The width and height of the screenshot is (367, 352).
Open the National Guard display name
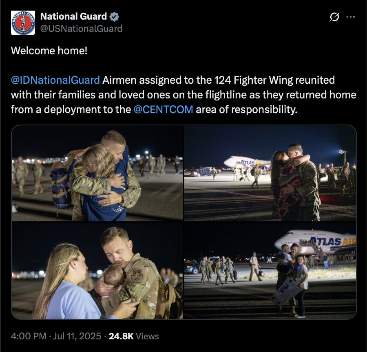73,16
